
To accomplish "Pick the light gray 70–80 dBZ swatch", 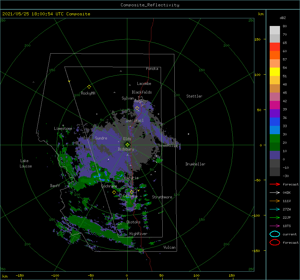I will point(275,30).
